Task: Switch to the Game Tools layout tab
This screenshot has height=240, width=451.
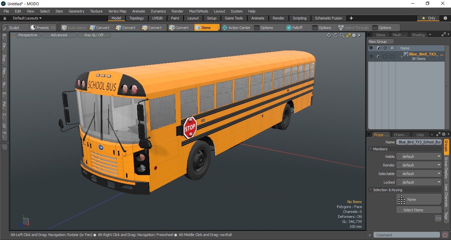Action: click(234, 18)
